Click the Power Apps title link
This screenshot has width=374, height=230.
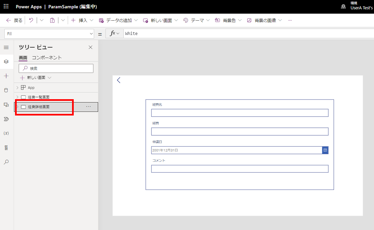29,7
